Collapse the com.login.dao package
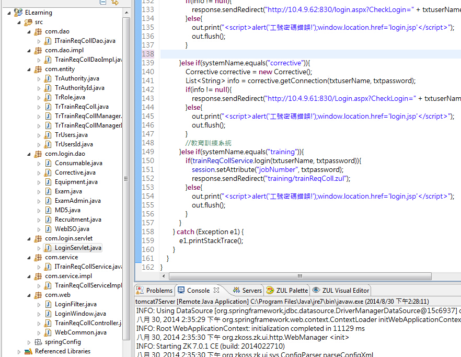461x357 pixels. pos(29,154)
